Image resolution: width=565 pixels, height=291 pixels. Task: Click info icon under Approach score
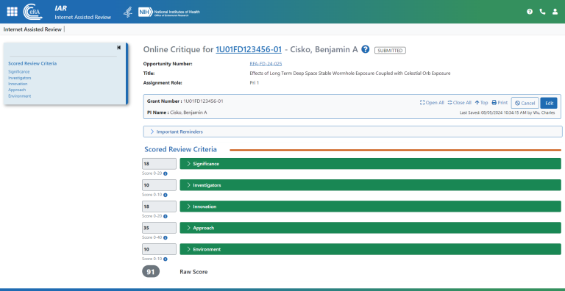[x=166, y=237]
